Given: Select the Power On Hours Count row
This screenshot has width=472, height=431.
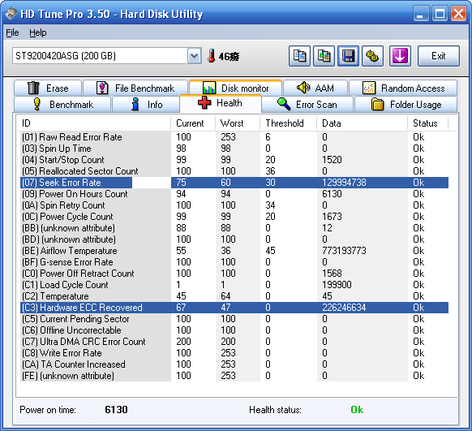Looking at the screenshot, I should pyautogui.click(x=234, y=194).
